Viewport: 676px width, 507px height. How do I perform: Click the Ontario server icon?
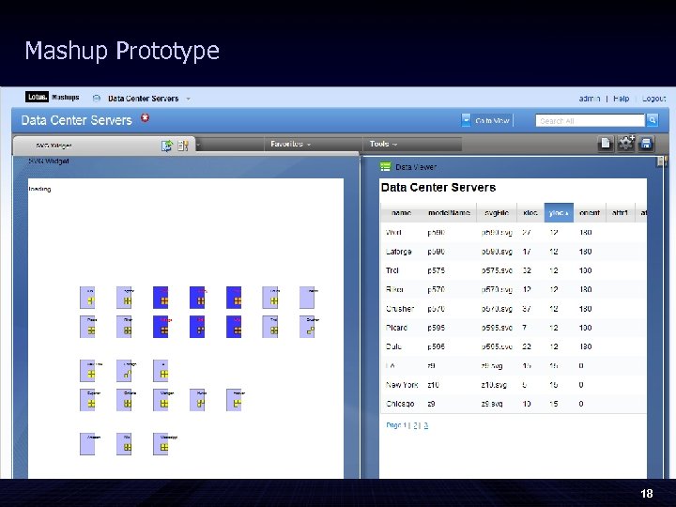124,400
